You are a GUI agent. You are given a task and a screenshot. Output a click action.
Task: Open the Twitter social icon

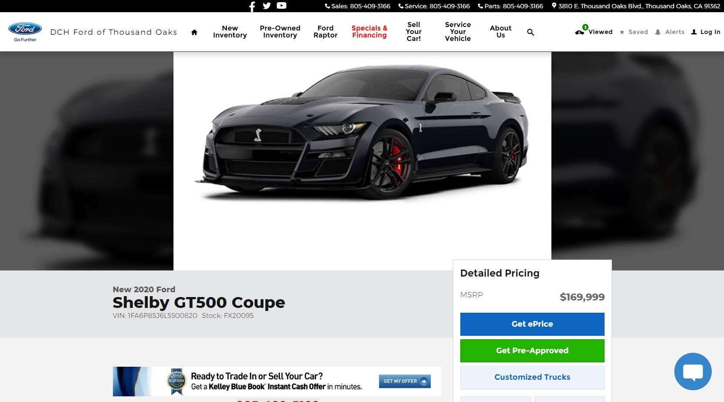(267, 6)
